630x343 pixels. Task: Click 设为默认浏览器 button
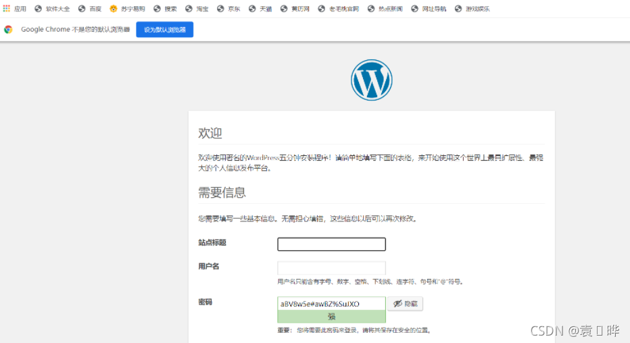(x=165, y=29)
